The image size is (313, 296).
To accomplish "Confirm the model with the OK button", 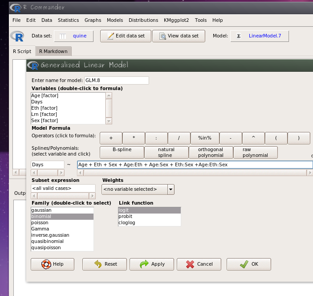I will 249,264.
